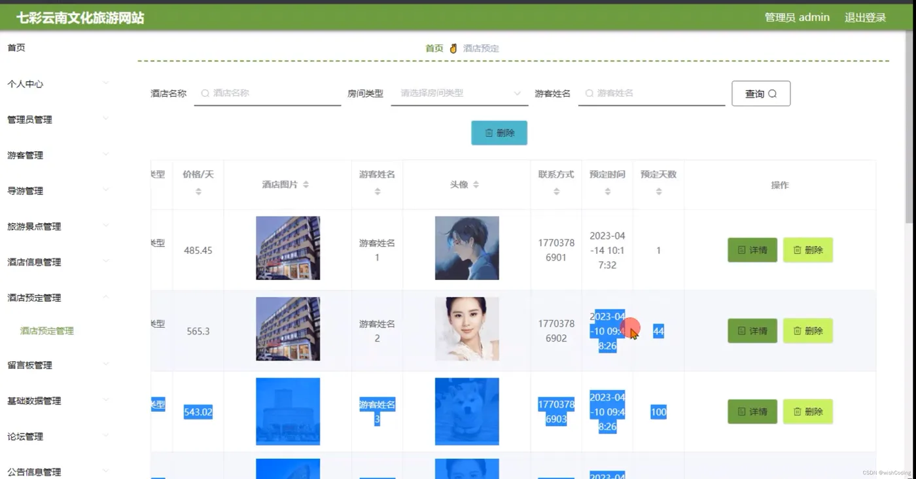Screen dimensions: 916x479
Task: Click 退出登录 to log out
Action: [x=865, y=18]
